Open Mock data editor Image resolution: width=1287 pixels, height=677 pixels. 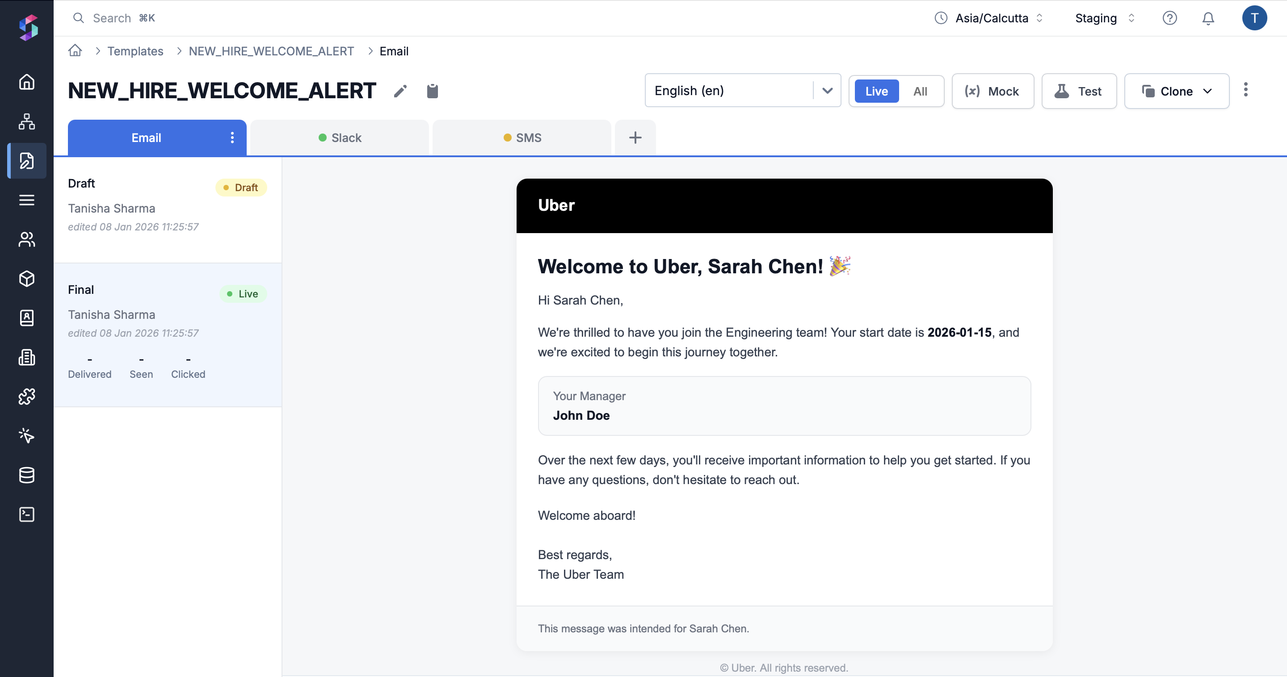tap(992, 91)
